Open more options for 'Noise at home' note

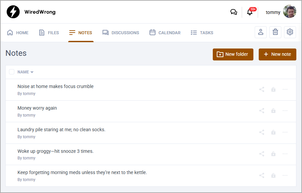(x=285, y=89)
